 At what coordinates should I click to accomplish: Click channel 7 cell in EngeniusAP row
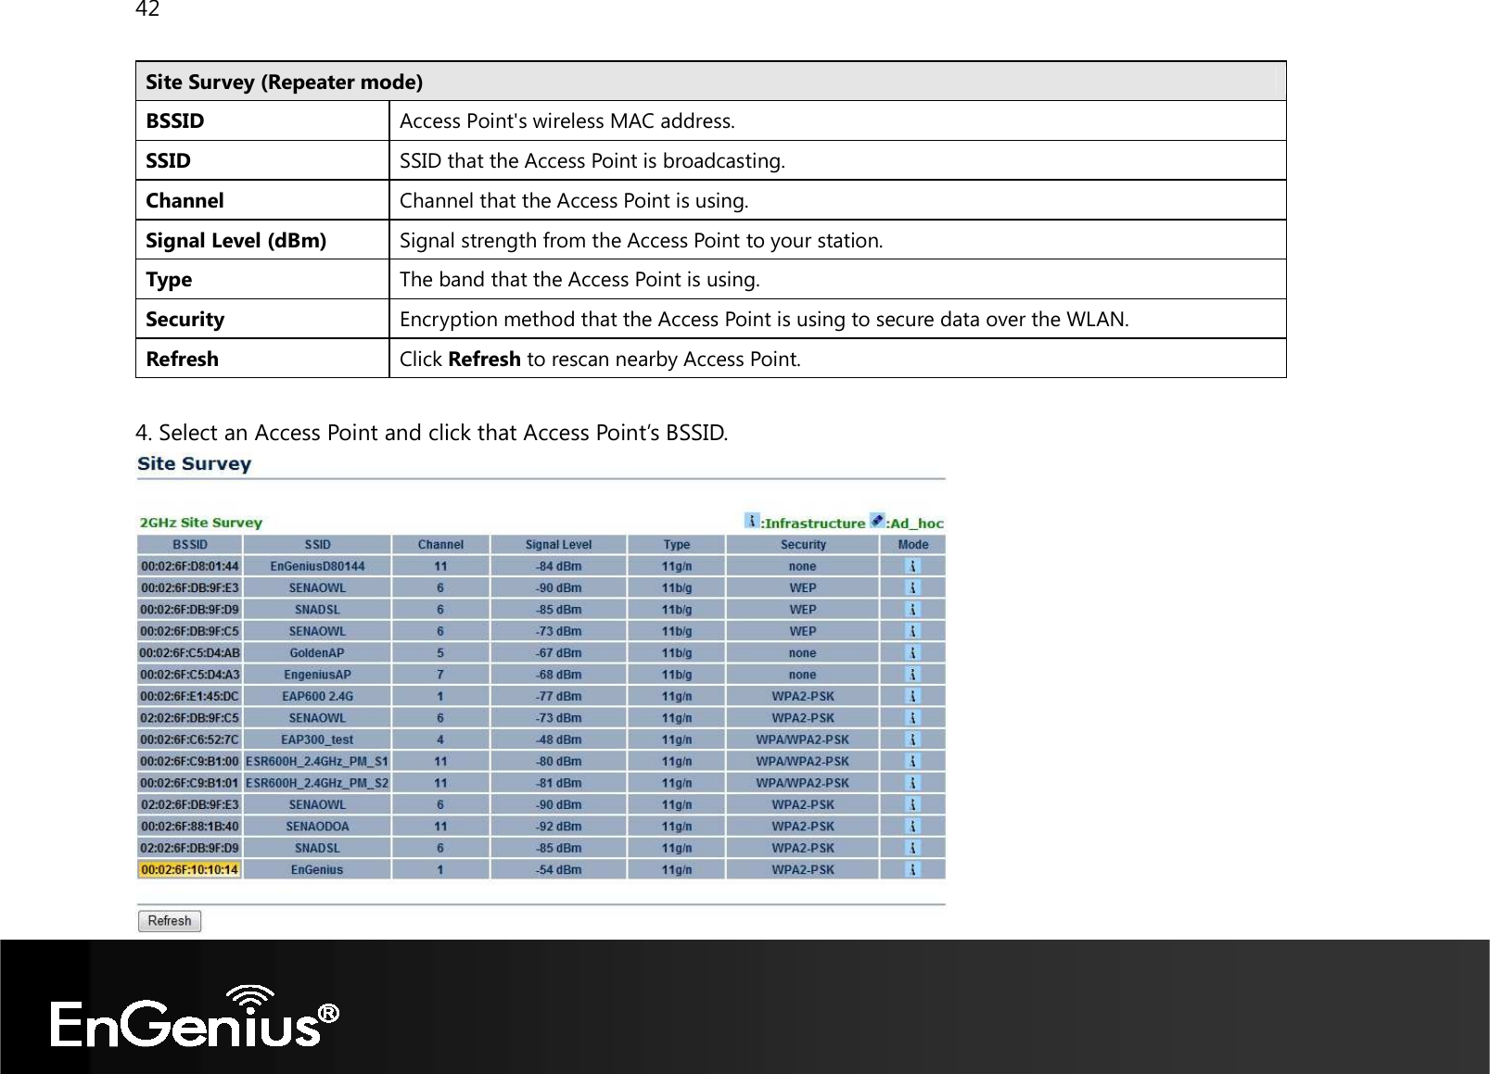point(440,675)
